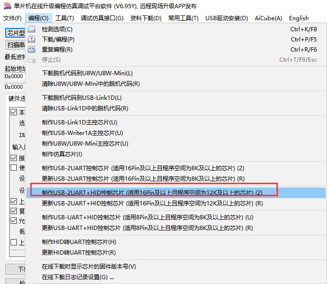Choose 更新USB-2UART控制芯片 8K entry
Screen dimensions: 327x284
click(176, 178)
